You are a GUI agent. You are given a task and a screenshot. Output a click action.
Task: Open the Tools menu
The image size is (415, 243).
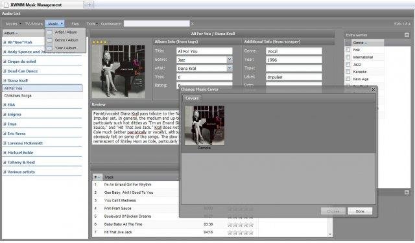click(x=92, y=24)
